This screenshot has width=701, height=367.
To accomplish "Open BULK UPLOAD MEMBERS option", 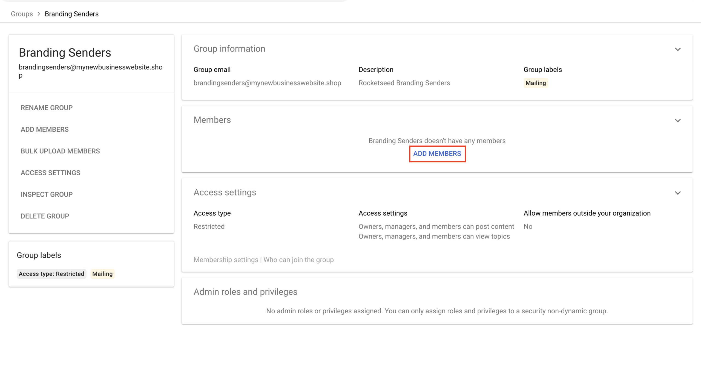I will pos(60,151).
